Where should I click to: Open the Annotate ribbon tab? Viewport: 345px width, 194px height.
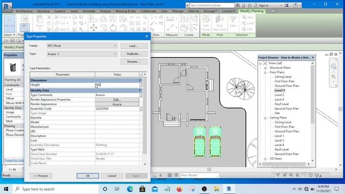[89, 11]
